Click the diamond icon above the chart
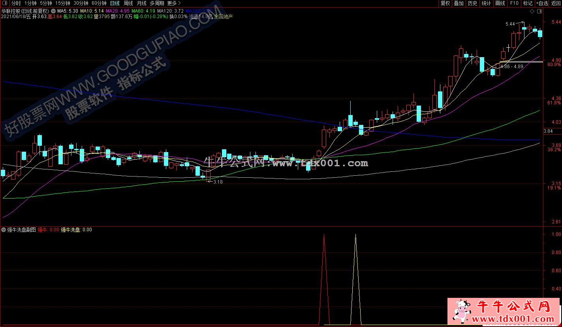Screen dimensions: 562x327 [x=532, y=11]
